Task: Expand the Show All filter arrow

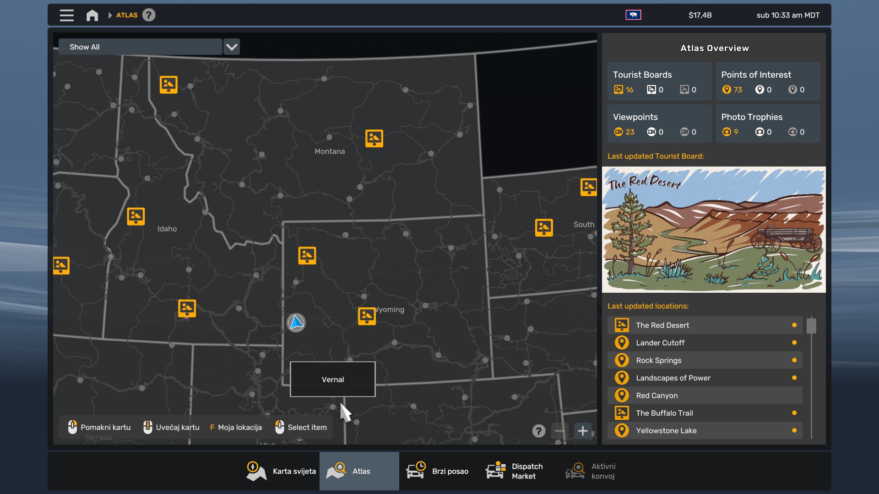Action: point(232,47)
